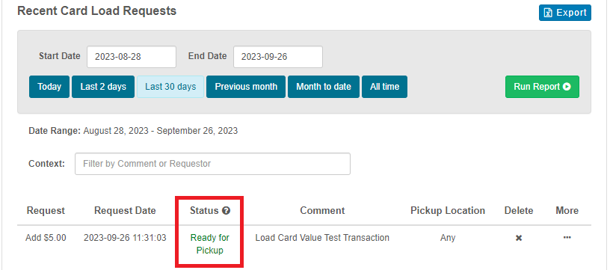The image size is (610, 270).
Task: Export the card load requests
Action: [x=565, y=13]
